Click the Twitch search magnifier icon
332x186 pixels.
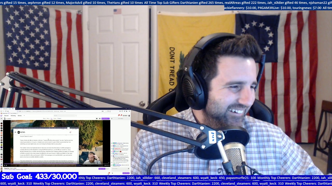76,115
